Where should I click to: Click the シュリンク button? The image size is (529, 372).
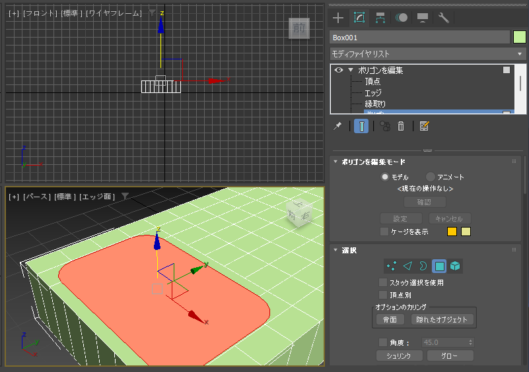399,356
